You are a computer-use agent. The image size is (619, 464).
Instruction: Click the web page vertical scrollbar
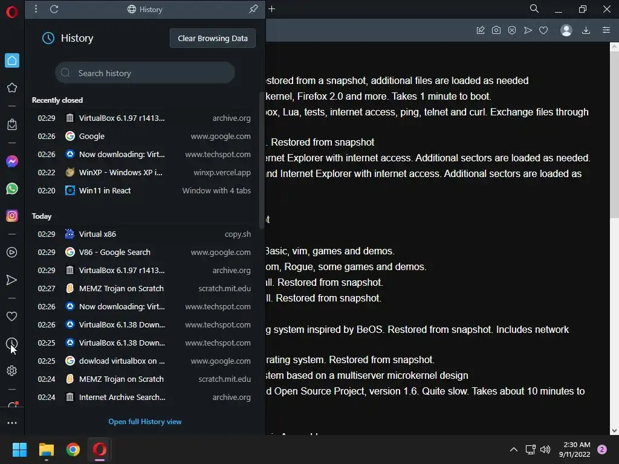[614, 135]
